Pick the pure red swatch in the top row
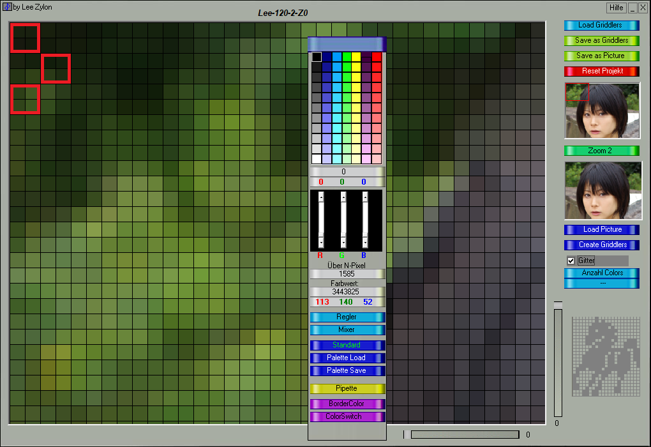The image size is (651, 447). click(377, 57)
